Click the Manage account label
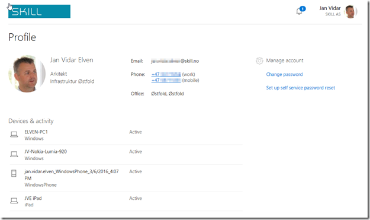 click(285, 60)
